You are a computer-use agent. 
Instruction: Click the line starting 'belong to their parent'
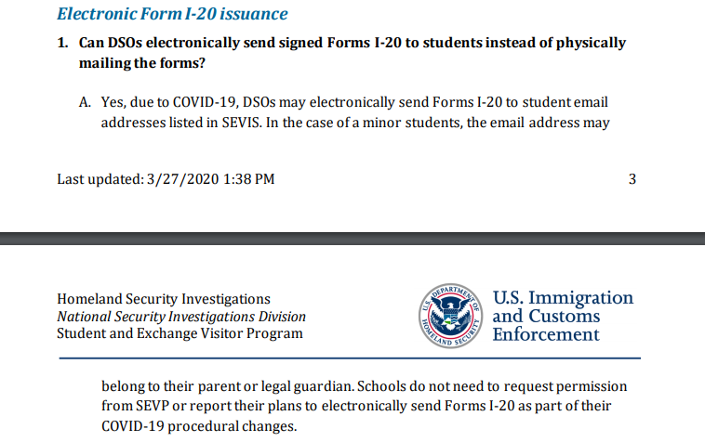(x=365, y=386)
